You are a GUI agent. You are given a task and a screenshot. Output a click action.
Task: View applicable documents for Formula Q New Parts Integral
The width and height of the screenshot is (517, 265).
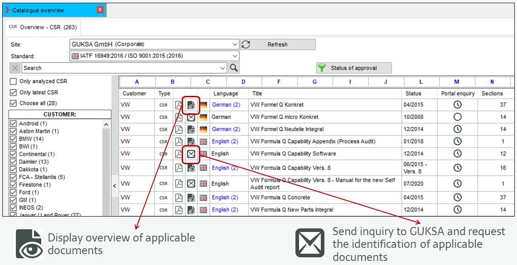(x=191, y=210)
